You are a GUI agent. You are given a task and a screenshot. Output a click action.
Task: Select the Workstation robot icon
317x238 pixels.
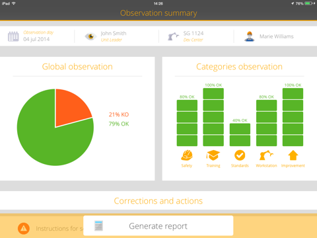(266, 155)
